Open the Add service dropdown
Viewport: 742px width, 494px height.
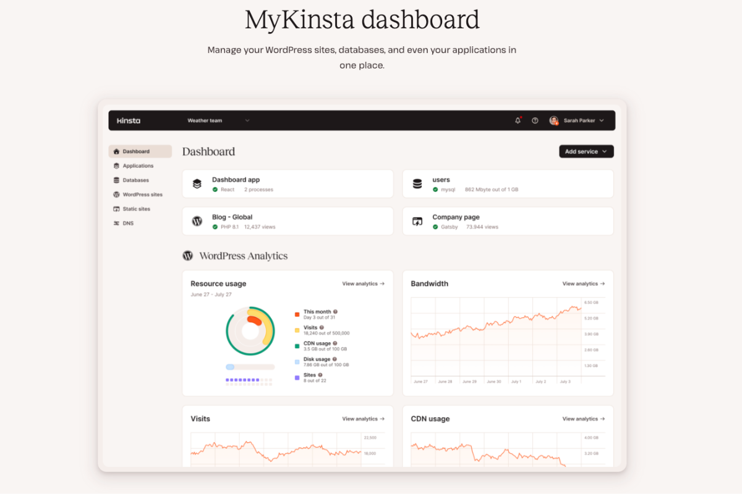point(586,151)
